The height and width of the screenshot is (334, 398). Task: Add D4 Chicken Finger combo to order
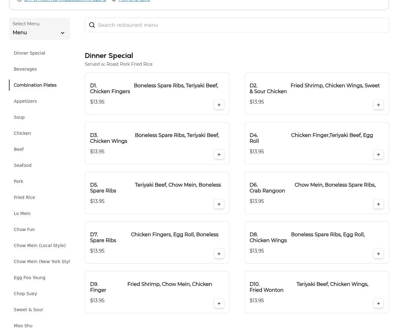tap(378, 155)
